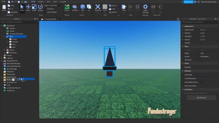Expand the Lighting tree node

[x=1, y=58]
